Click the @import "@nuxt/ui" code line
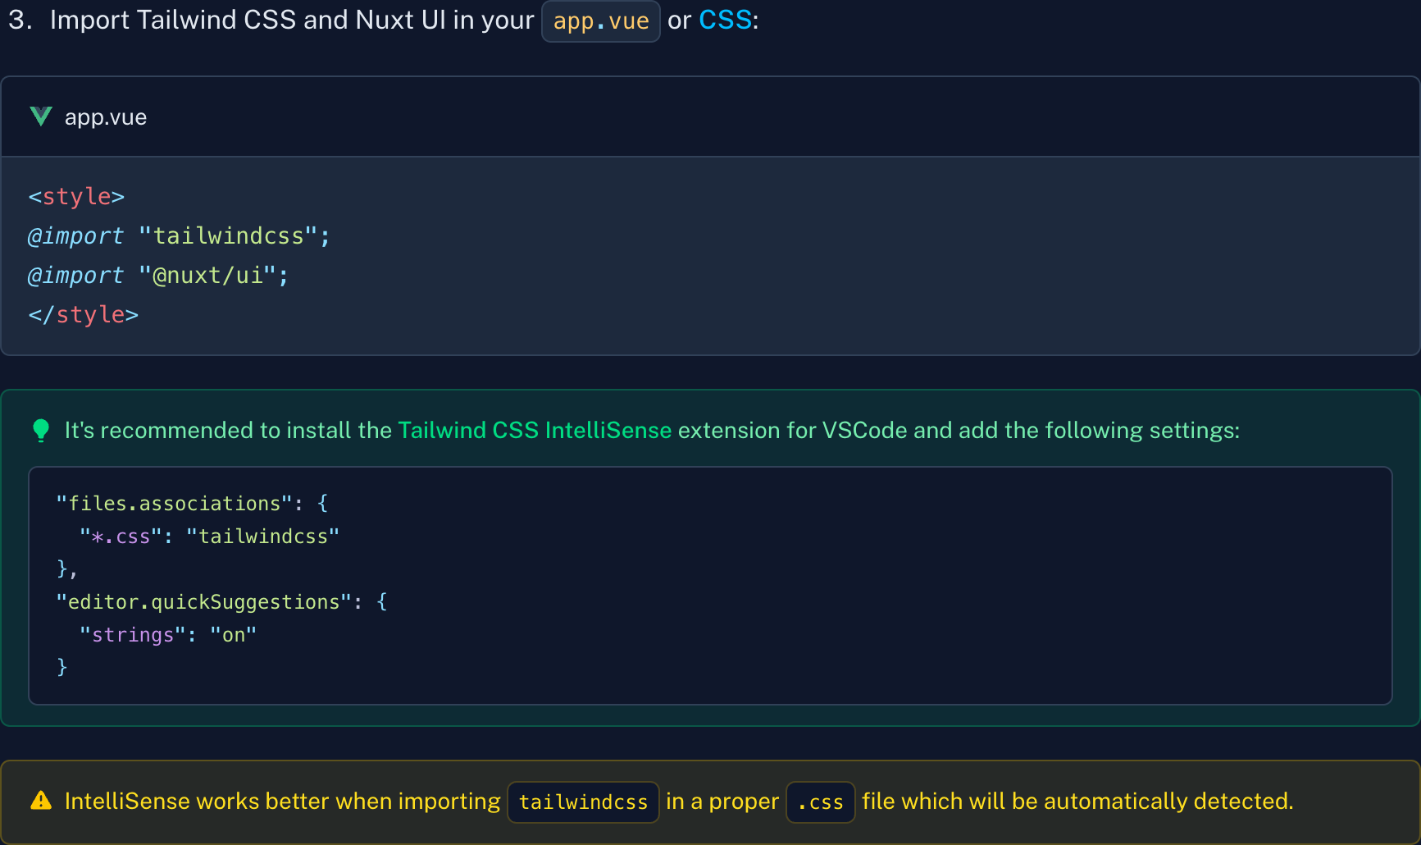The image size is (1421, 845). click(158, 275)
